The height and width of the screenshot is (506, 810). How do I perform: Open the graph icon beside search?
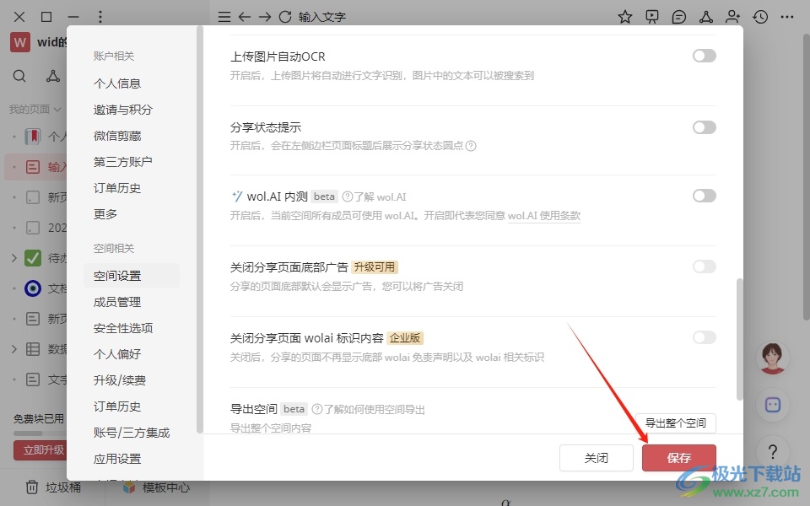click(52, 76)
